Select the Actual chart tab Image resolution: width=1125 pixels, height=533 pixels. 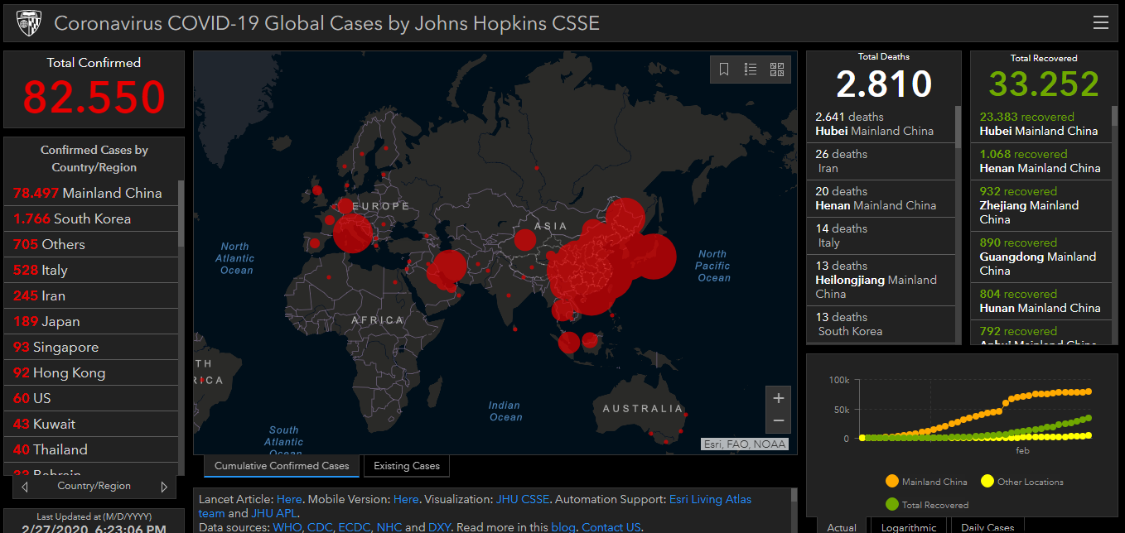[842, 526]
